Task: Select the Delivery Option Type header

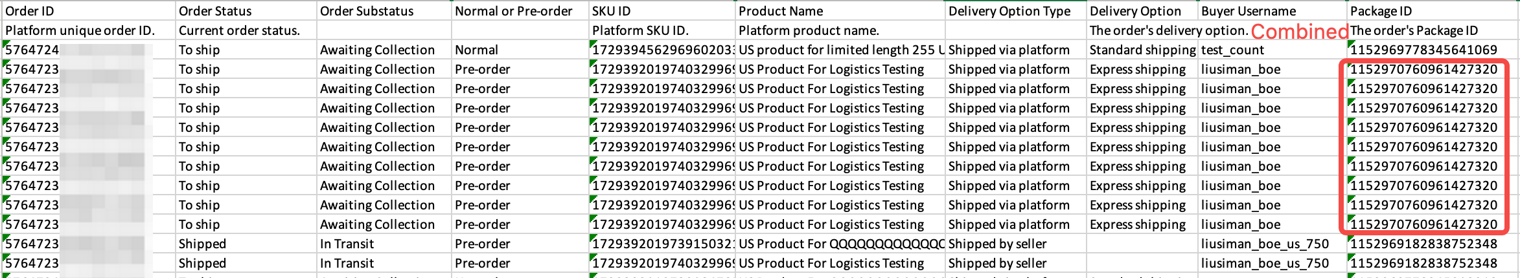Action: (1009, 11)
